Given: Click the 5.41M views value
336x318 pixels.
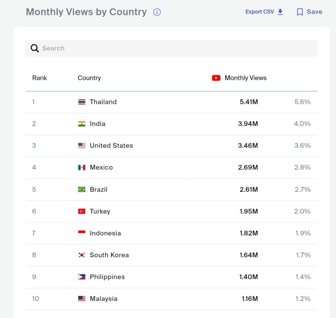Looking at the screenshot, I should 249,102.
